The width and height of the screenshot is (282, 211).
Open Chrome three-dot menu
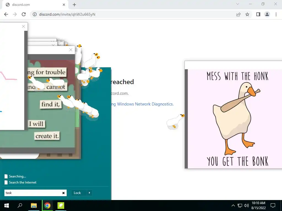click(276, 14)
